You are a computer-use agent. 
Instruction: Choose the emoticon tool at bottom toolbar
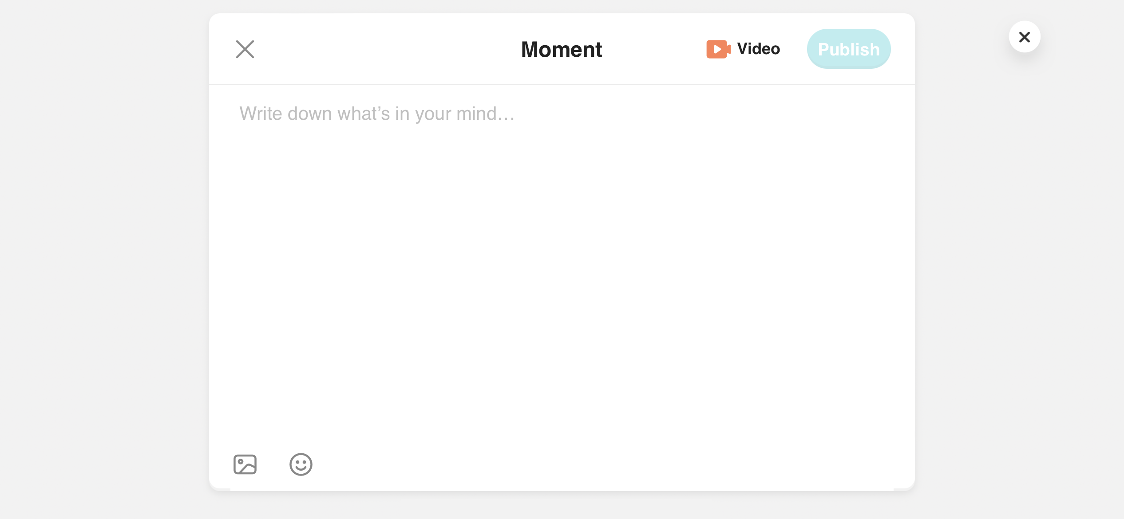pyautogui.click(x=301, y=464)
